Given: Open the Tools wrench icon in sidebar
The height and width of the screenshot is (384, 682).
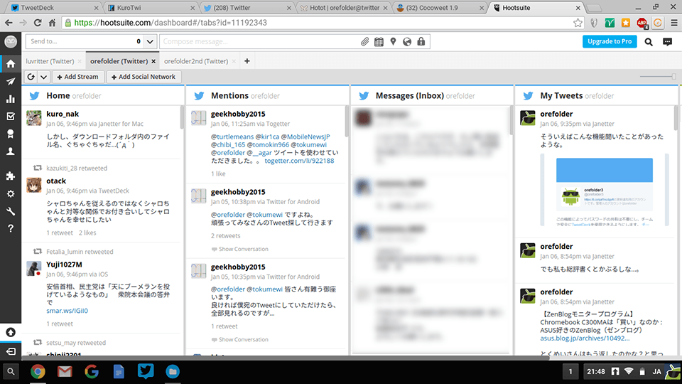Looking at the screenshot, I should point(11,211).
